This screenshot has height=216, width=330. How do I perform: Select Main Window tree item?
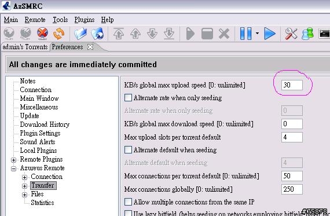click(x=39, y=98)
